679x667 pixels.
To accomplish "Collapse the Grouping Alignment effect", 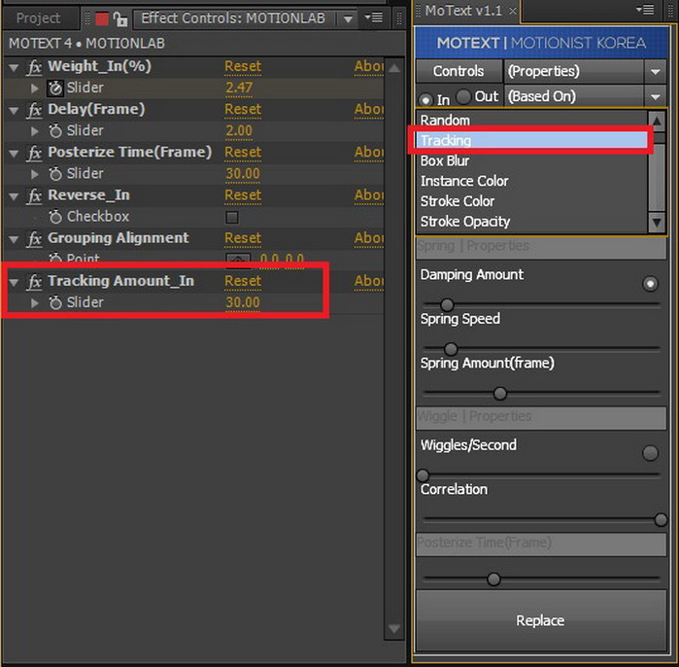I will point(14,239).
